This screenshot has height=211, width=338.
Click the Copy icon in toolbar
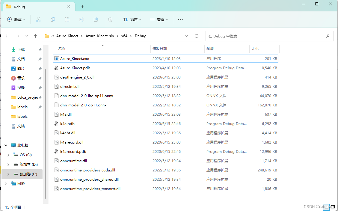click(x=53, y=19)
